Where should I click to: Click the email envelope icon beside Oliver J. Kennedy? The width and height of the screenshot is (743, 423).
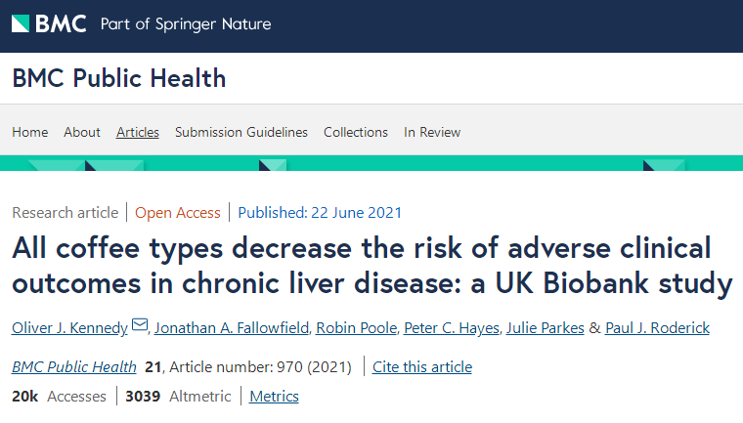tap(140, 326)
